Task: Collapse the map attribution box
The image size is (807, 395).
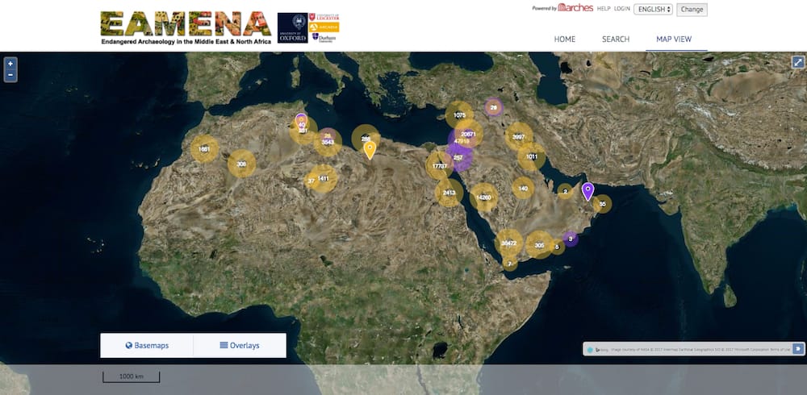Action: point(797,349)
